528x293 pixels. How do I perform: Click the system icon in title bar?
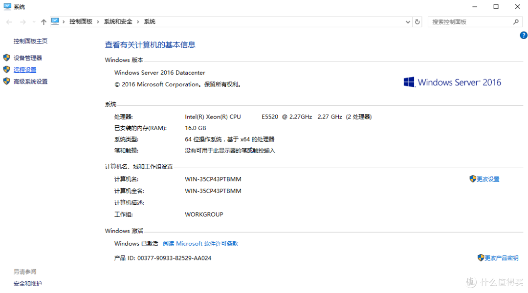(7, 6)
